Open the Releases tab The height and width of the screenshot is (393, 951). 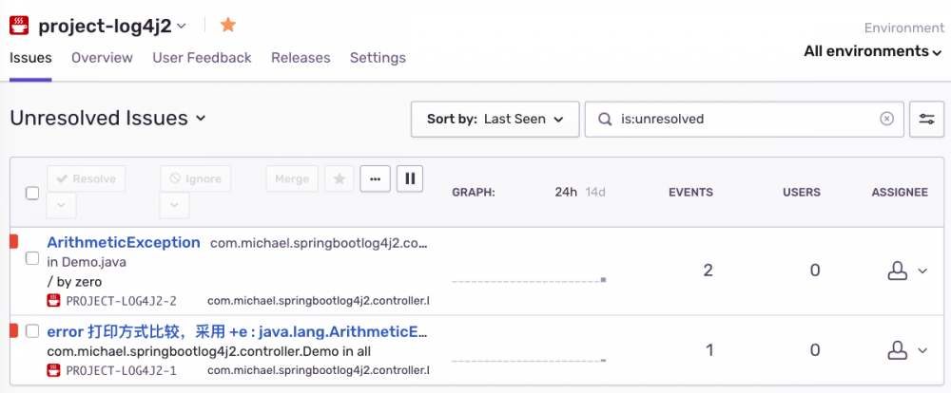301,58
